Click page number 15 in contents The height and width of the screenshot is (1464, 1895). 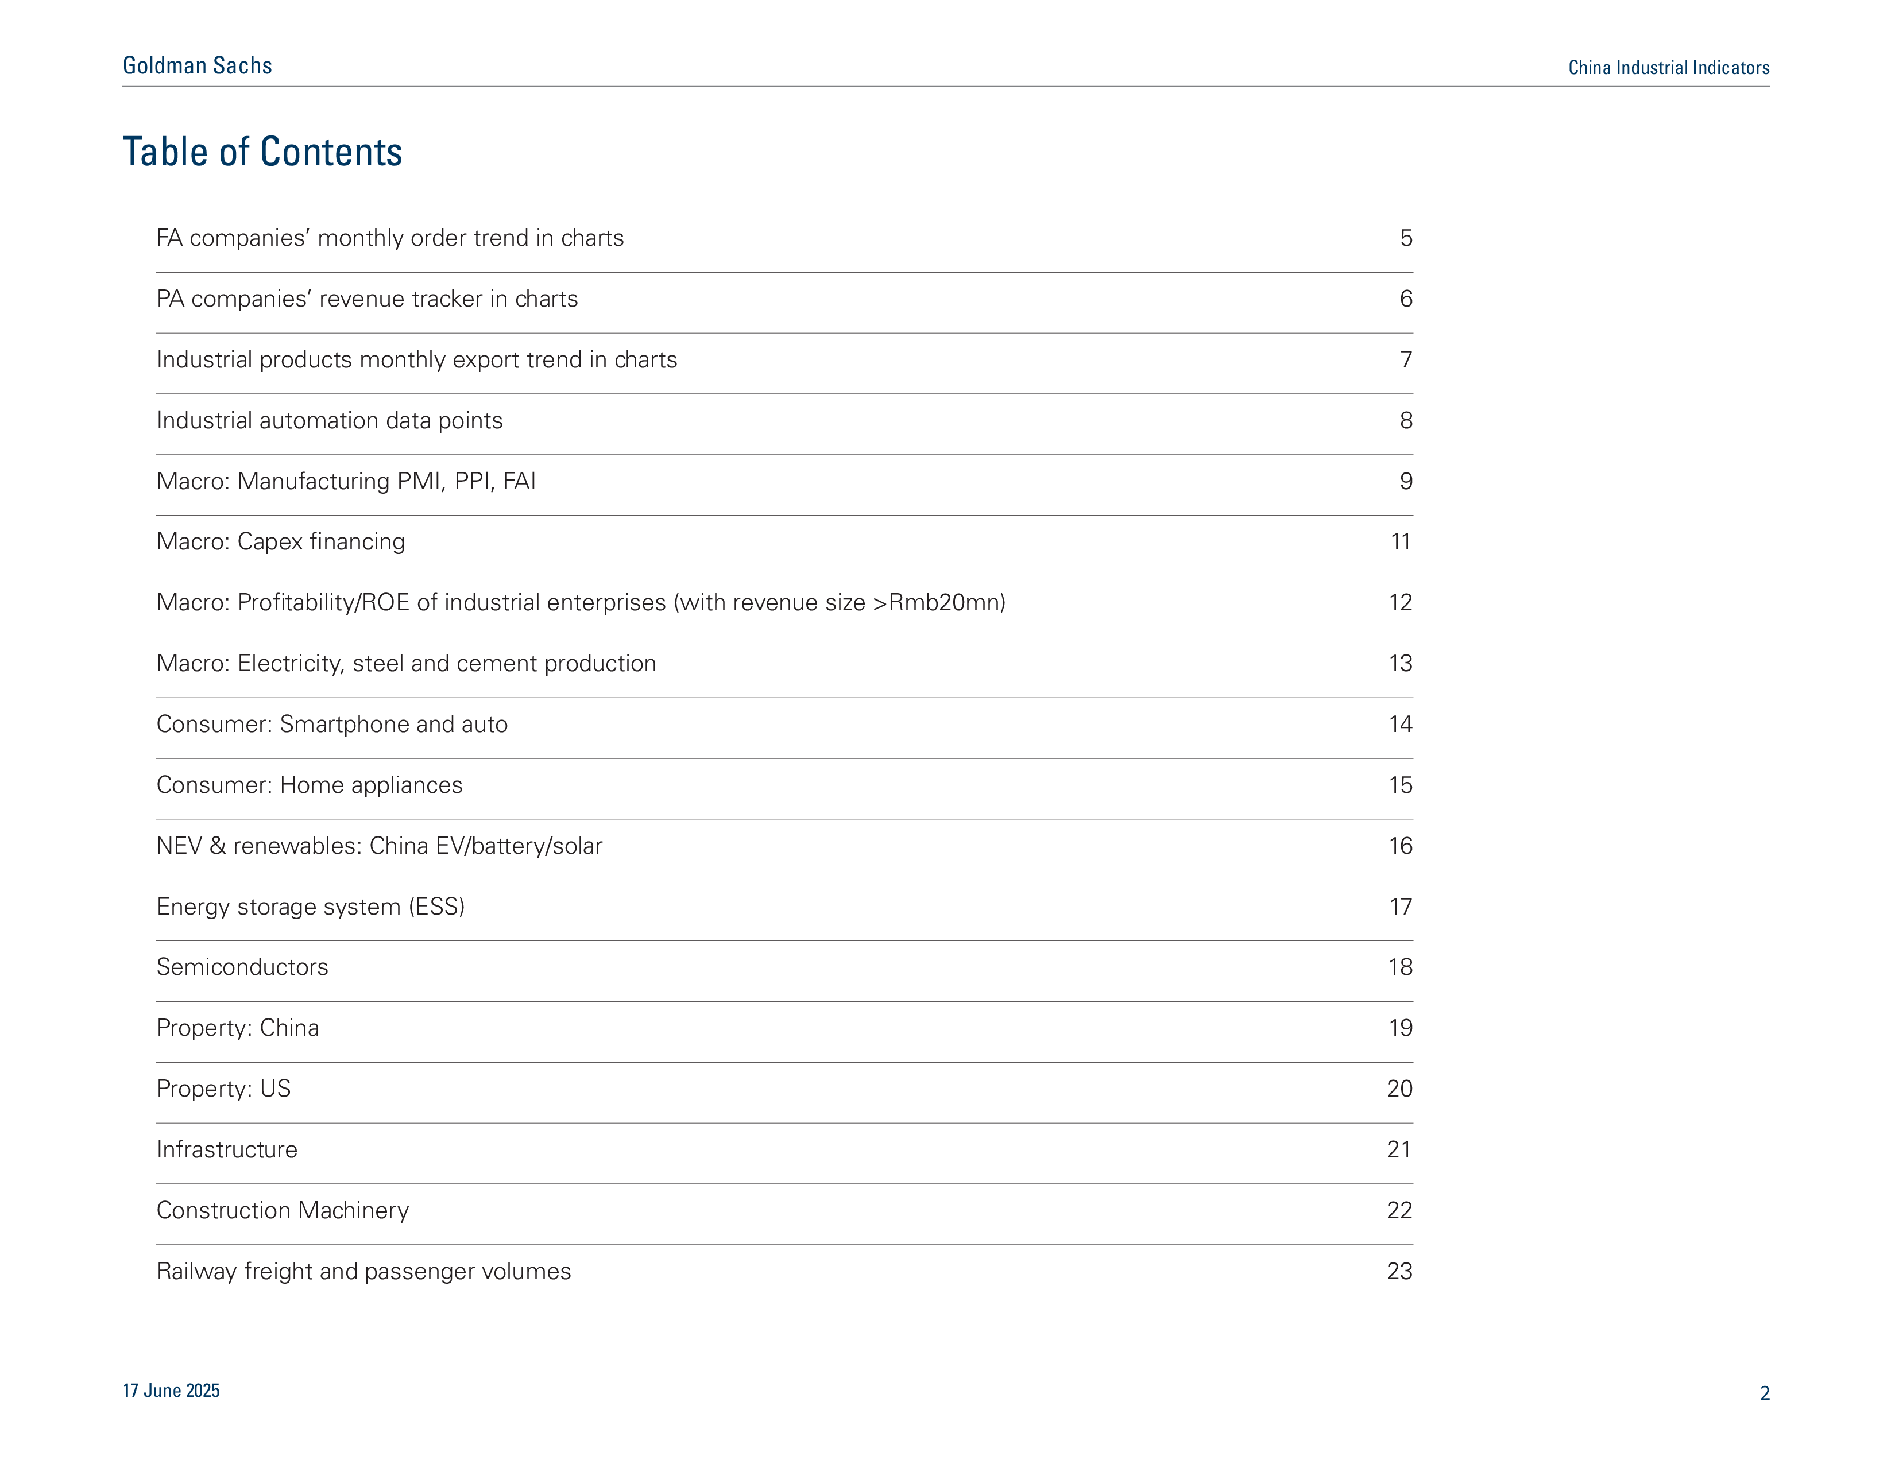pos(1401,784)
